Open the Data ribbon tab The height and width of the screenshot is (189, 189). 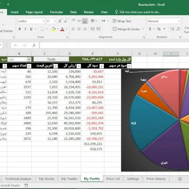(x=73, y=12)
